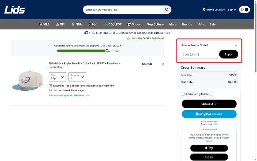This screenshot has height=161, width=257.
Task: Click the last purchased cart icon
Action: click(50, 90)
